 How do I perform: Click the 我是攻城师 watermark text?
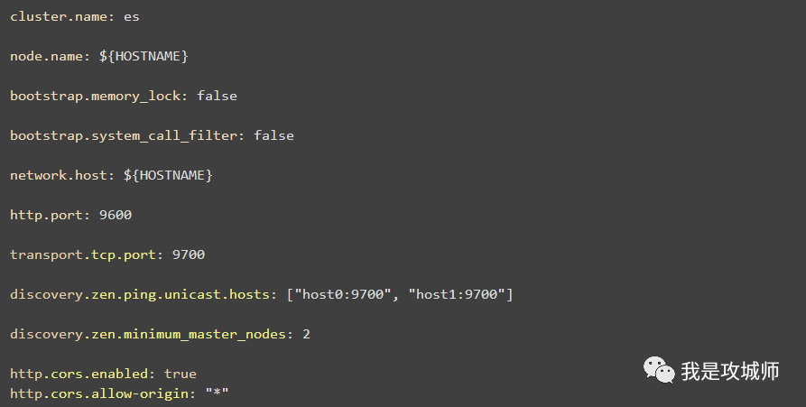tap(729, 371)
